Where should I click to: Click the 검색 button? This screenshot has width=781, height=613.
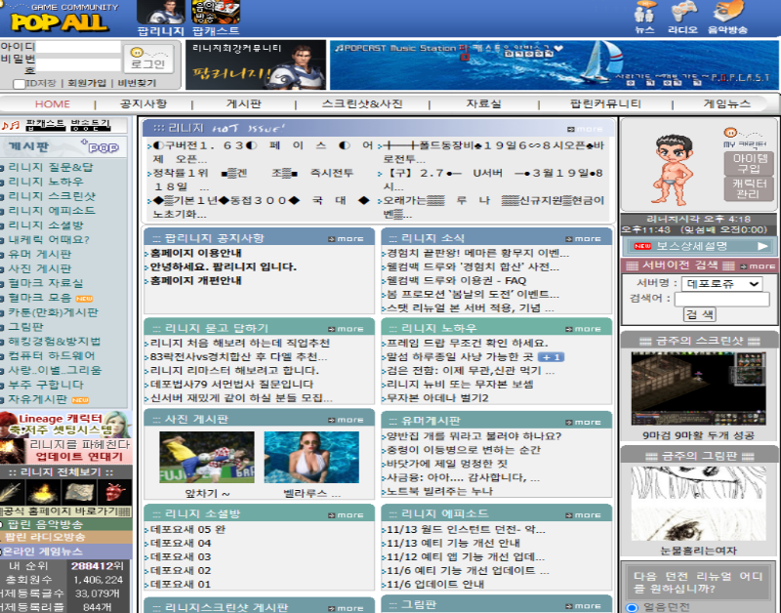(x=699, y=314)
